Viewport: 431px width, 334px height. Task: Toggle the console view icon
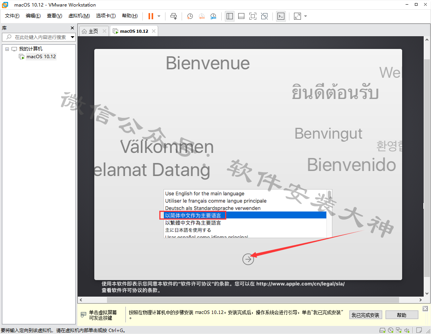click(x=281, y=16)
